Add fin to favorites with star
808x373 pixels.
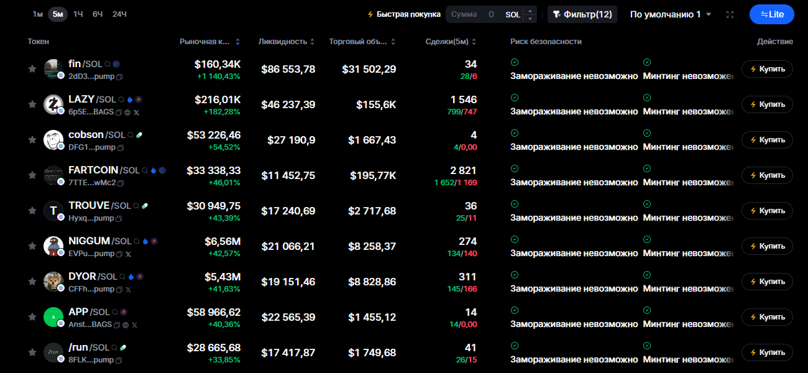[x=32, y=69]
